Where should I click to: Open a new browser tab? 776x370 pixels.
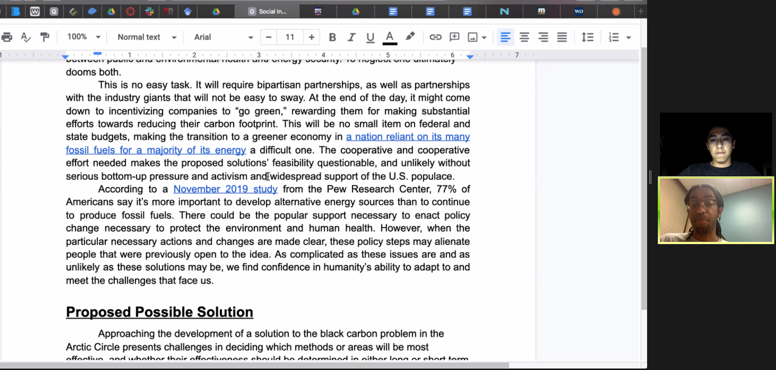[x=641, y=12]
